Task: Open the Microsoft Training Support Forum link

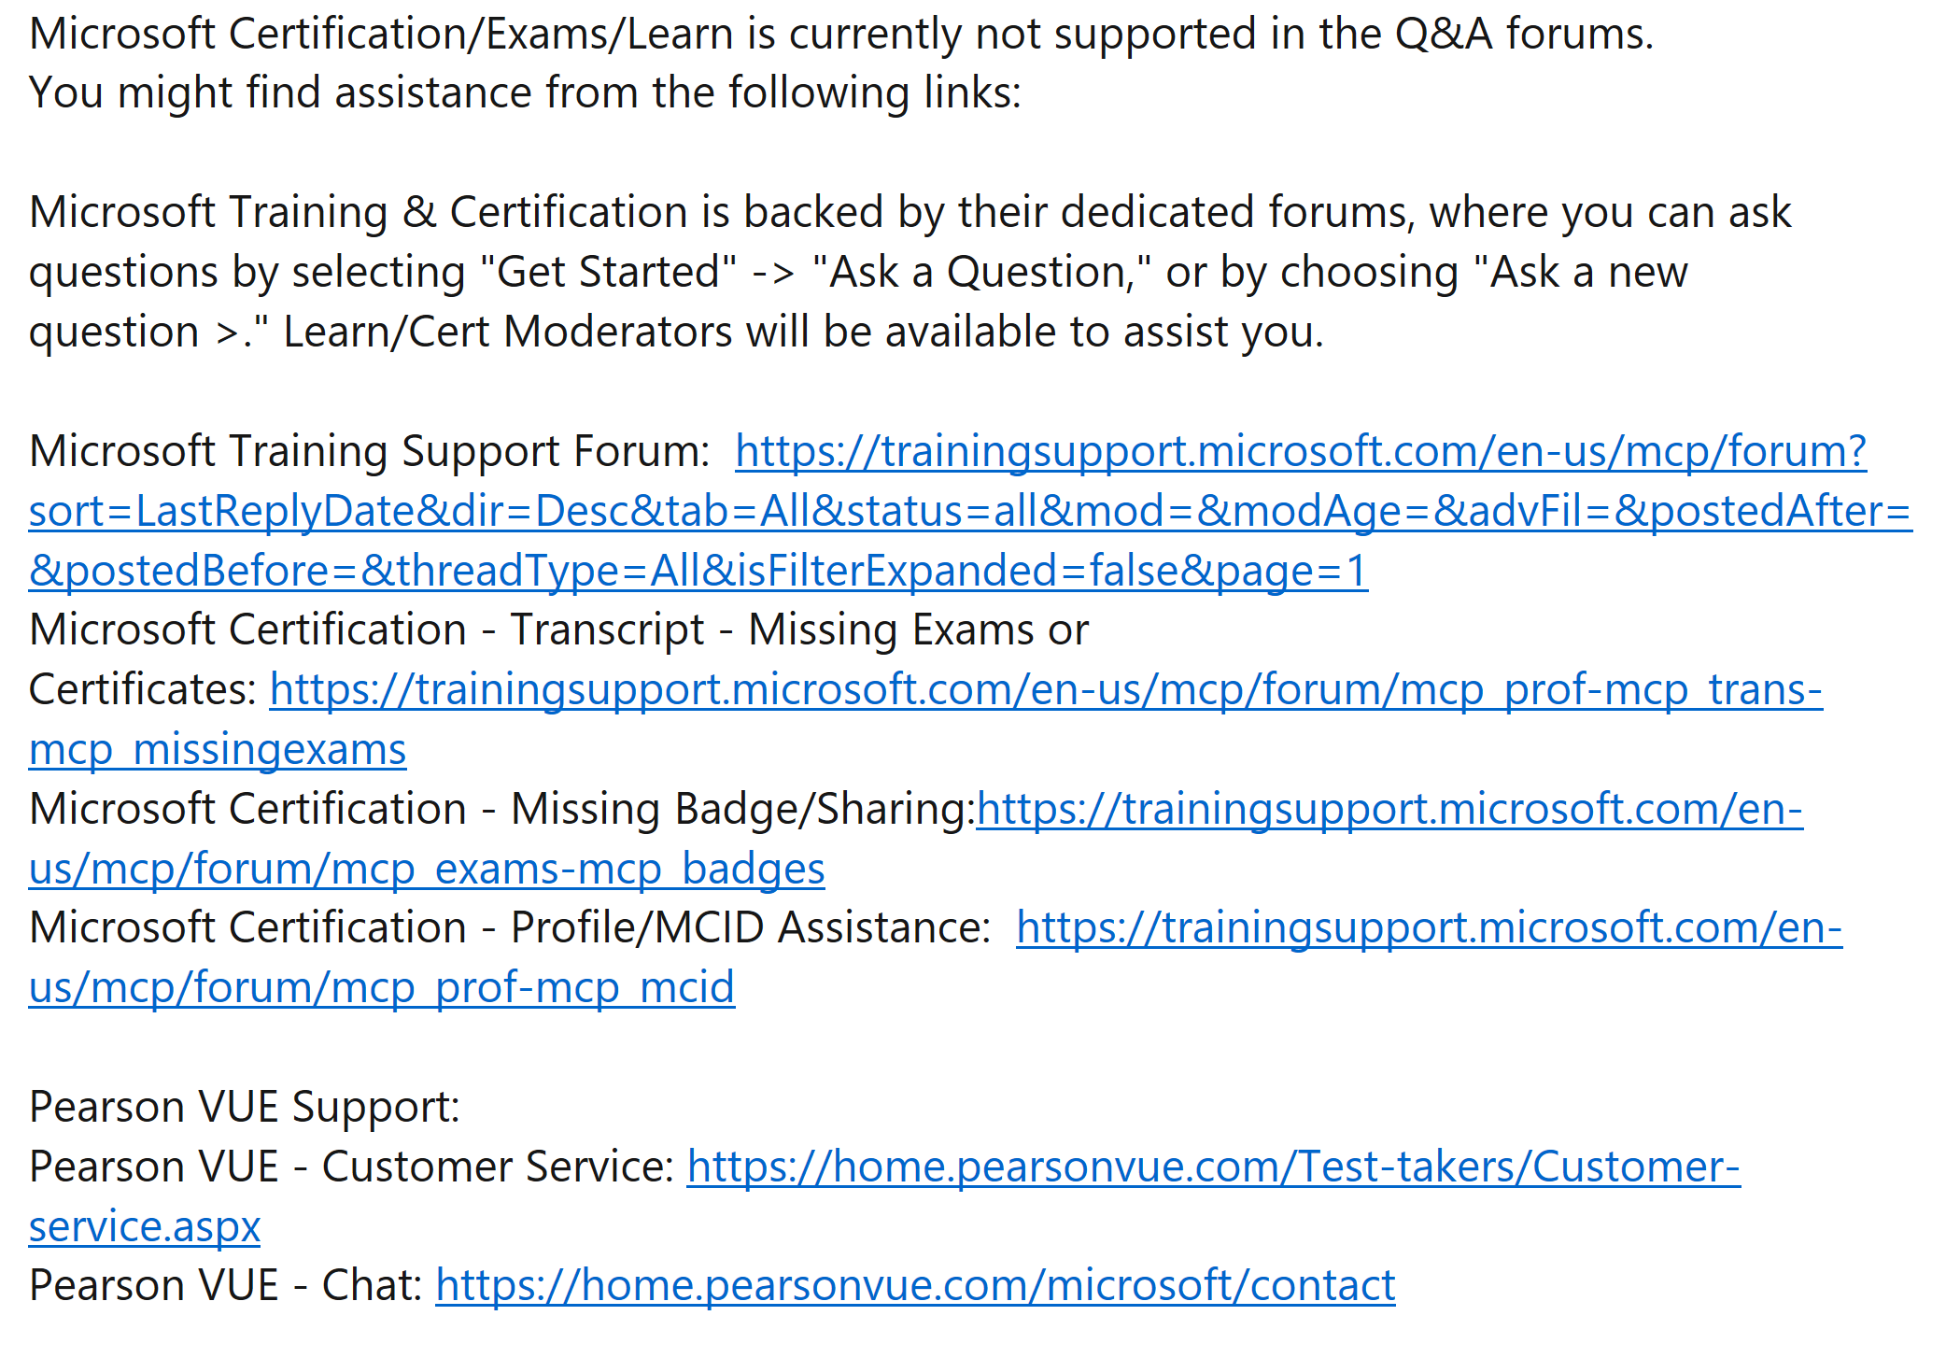Action: 970,511
